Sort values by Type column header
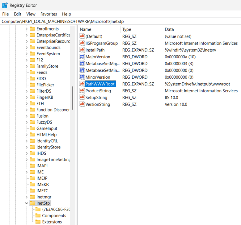The image size is (241, 225). tap(142, 29)
